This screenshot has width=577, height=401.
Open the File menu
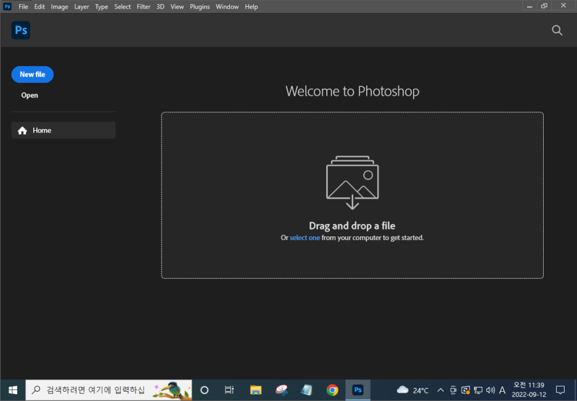pyautogui.click(x=23, y=7)
